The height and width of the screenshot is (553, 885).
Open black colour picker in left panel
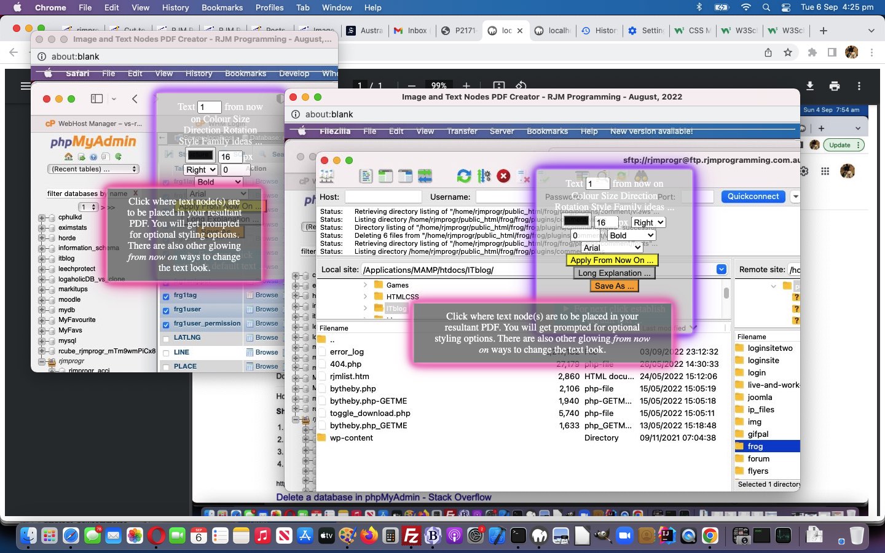201,155
